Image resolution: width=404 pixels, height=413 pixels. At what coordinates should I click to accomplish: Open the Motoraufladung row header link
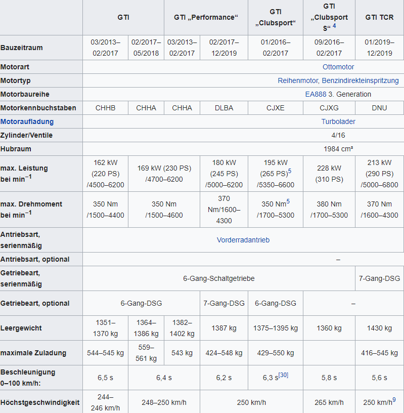point(27,121)
